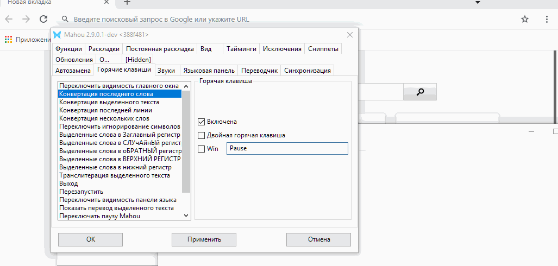Viewport: 558px width, 266px height.
Task: Switch to Исключения tab
Action: tap(282, 49)
